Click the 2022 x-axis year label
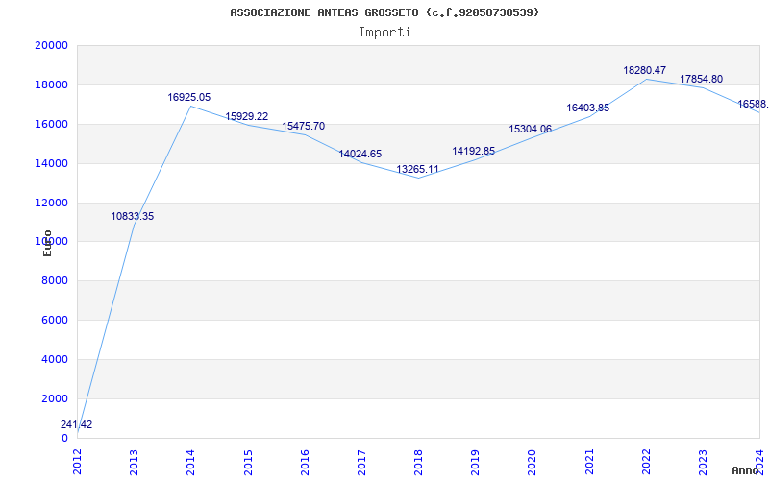 (646, 462)
